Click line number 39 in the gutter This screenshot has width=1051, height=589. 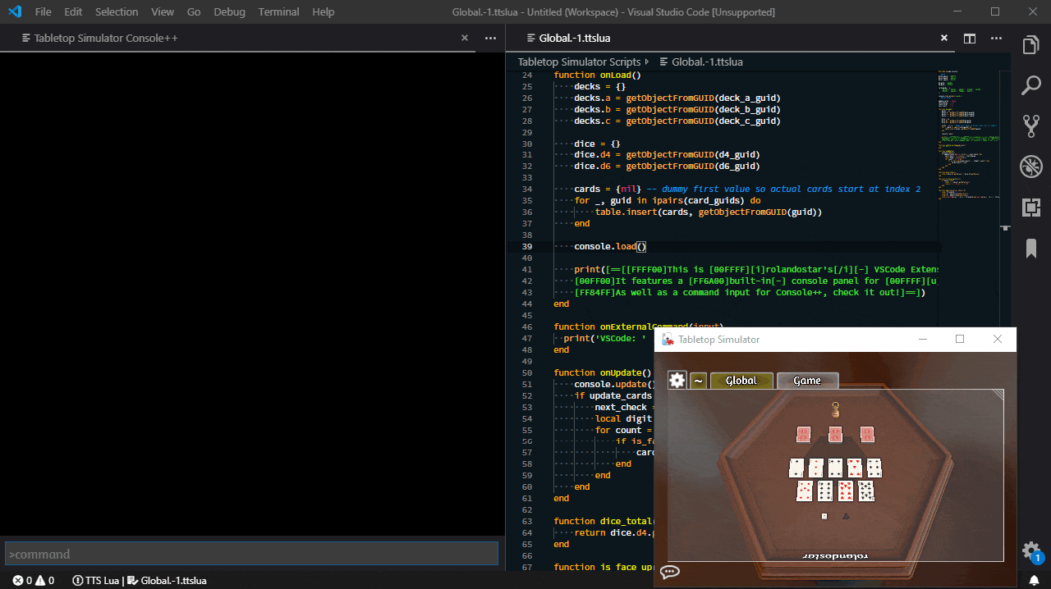tap(526, 246)
